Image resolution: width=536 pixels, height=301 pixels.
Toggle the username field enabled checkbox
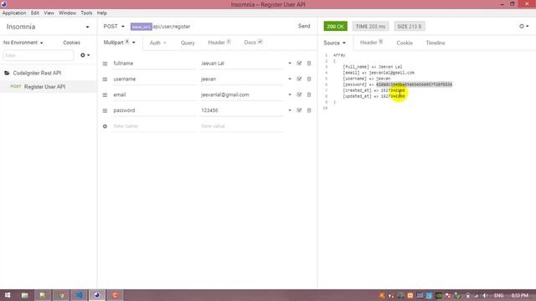coord(299,79)
